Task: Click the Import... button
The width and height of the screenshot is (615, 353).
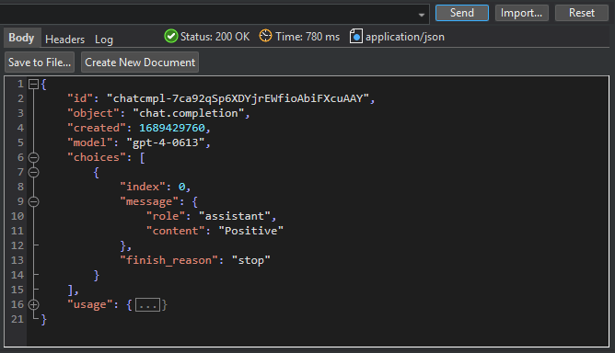Action: [x=522, y=13]
